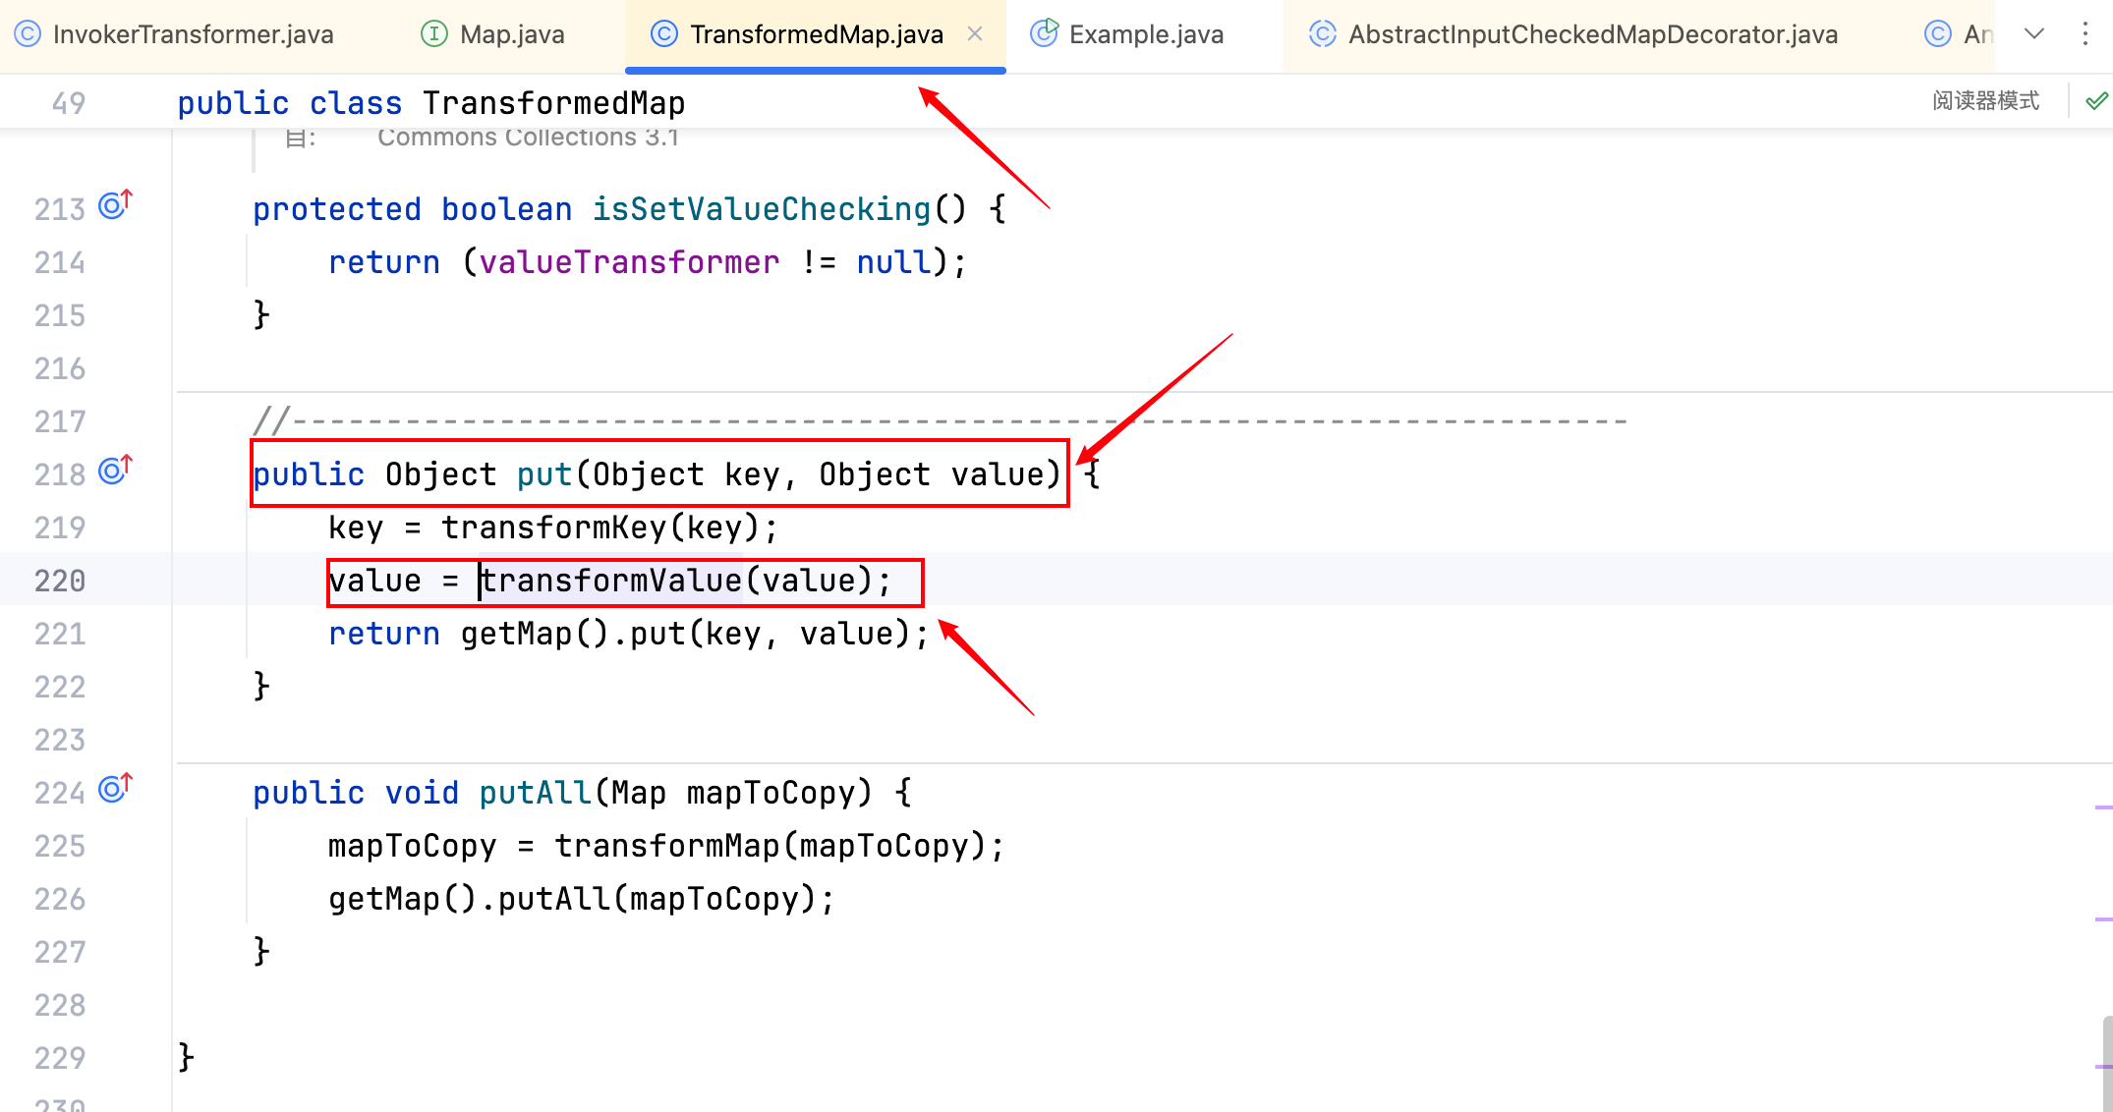The height and width of the screenshot is (1112, 2113).
Task: Click override gutter icon at line 224
Action: [x=114, y=789]
